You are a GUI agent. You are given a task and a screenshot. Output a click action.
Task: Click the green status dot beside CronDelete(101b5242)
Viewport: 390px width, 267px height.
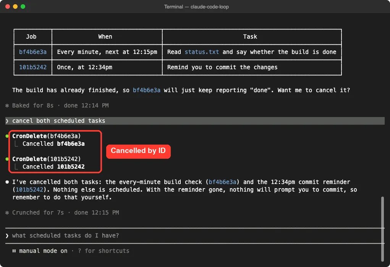(7, 159)
